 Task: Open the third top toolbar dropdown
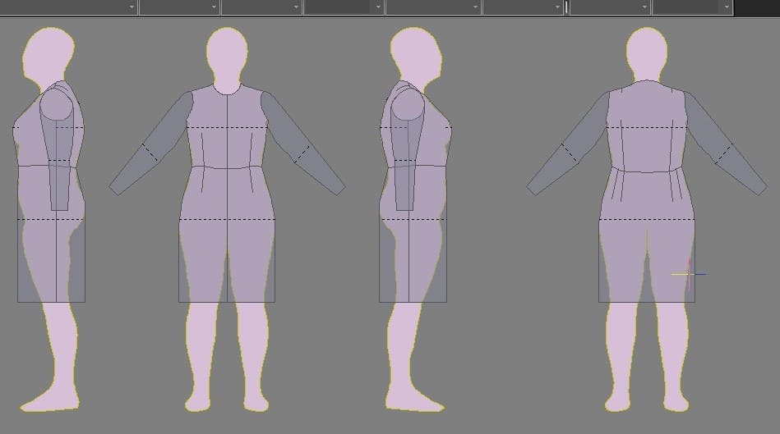click(297, 7)
